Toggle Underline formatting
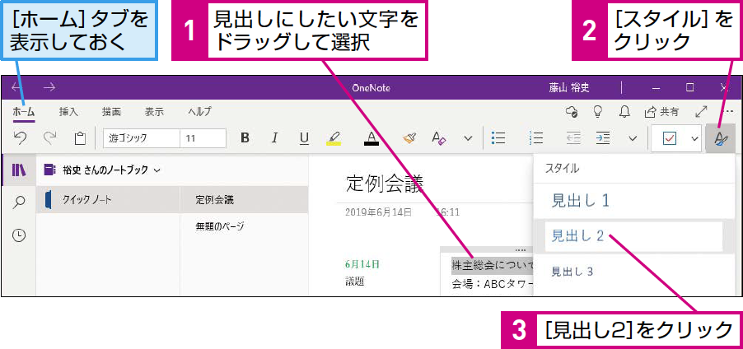The height and width of the screenshot is (349, 743). pyautogui.click(x=304, y=137)
